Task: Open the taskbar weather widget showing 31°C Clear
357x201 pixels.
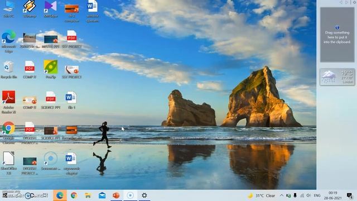Action: pos(262,195)
